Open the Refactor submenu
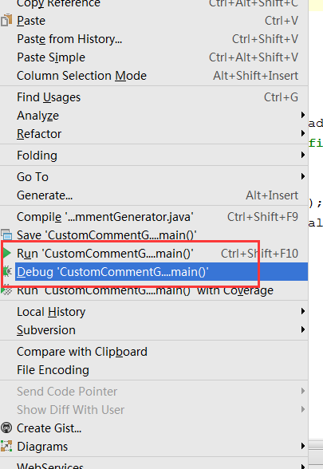The image size is (323, 469). point(154,134)
